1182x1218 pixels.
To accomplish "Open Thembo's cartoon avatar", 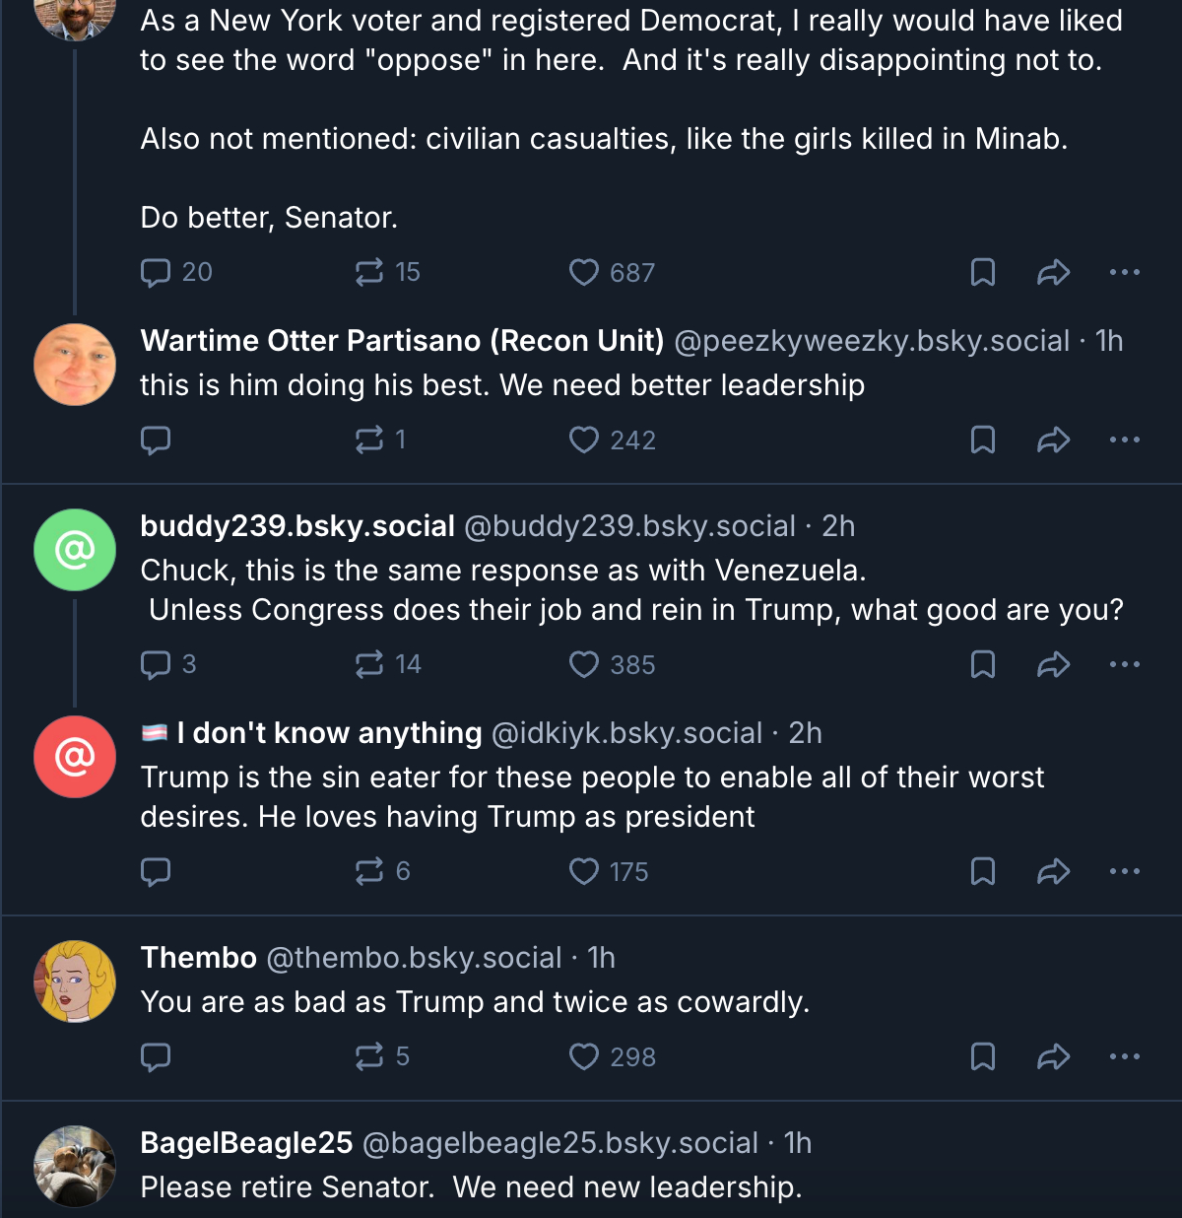I will point(75,981).
